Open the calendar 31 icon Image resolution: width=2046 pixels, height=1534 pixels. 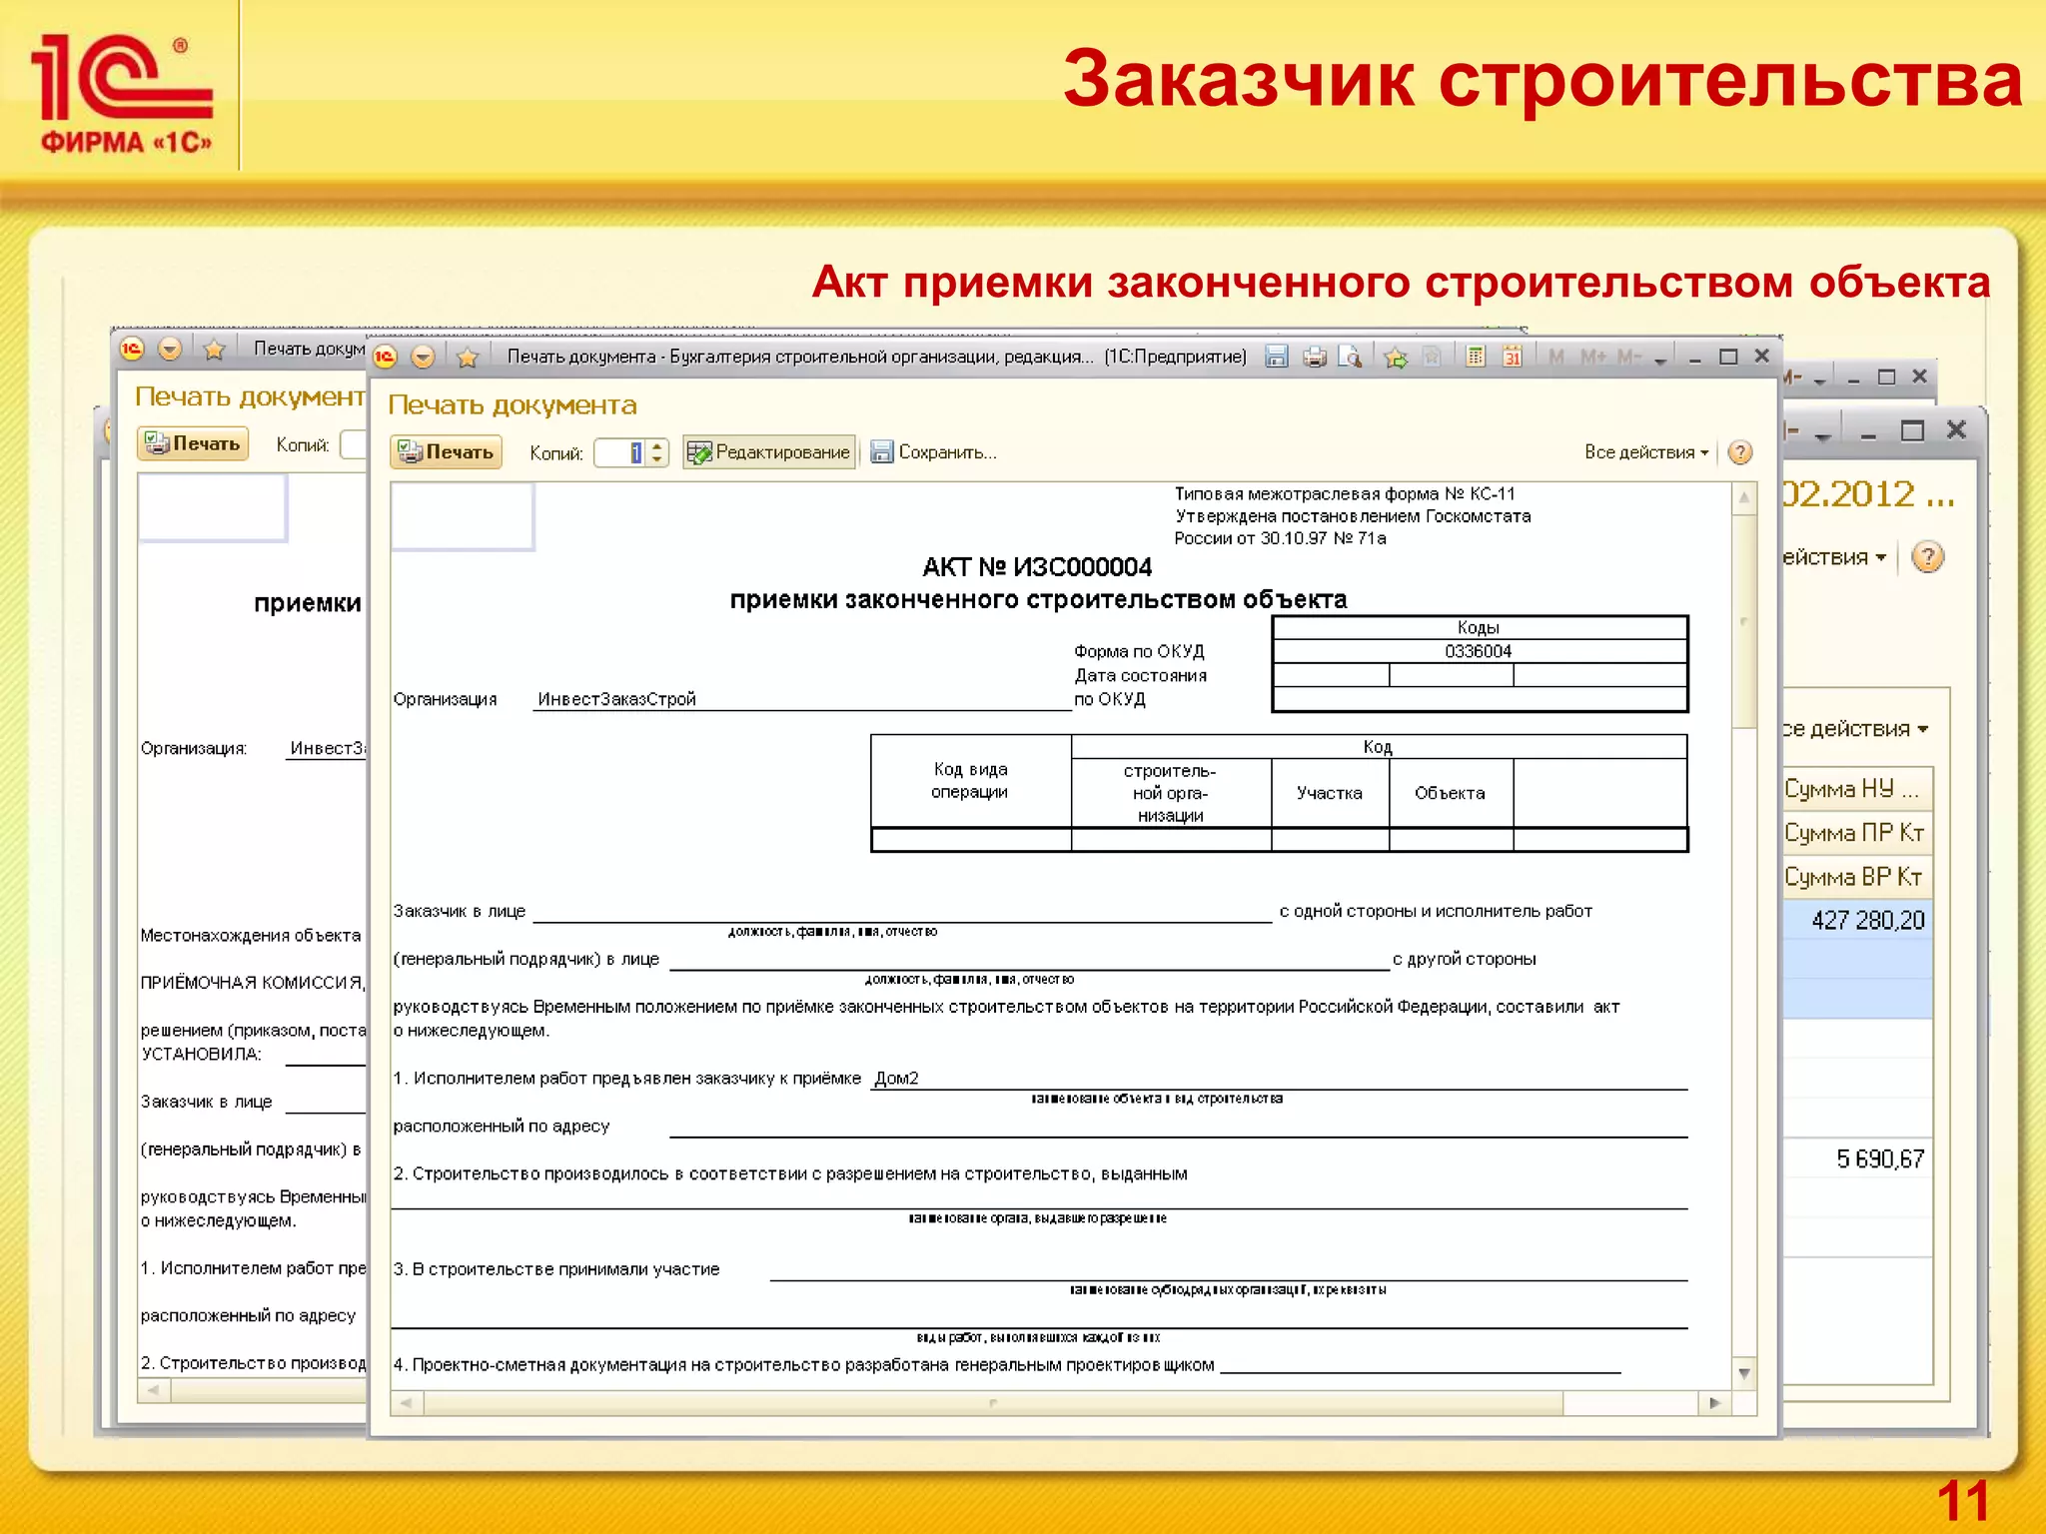(1512, 357)
